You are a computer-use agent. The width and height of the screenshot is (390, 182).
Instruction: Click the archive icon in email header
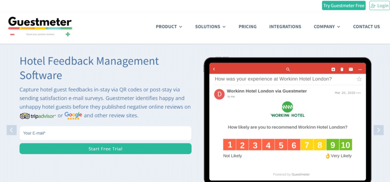(x=333, y=69)
